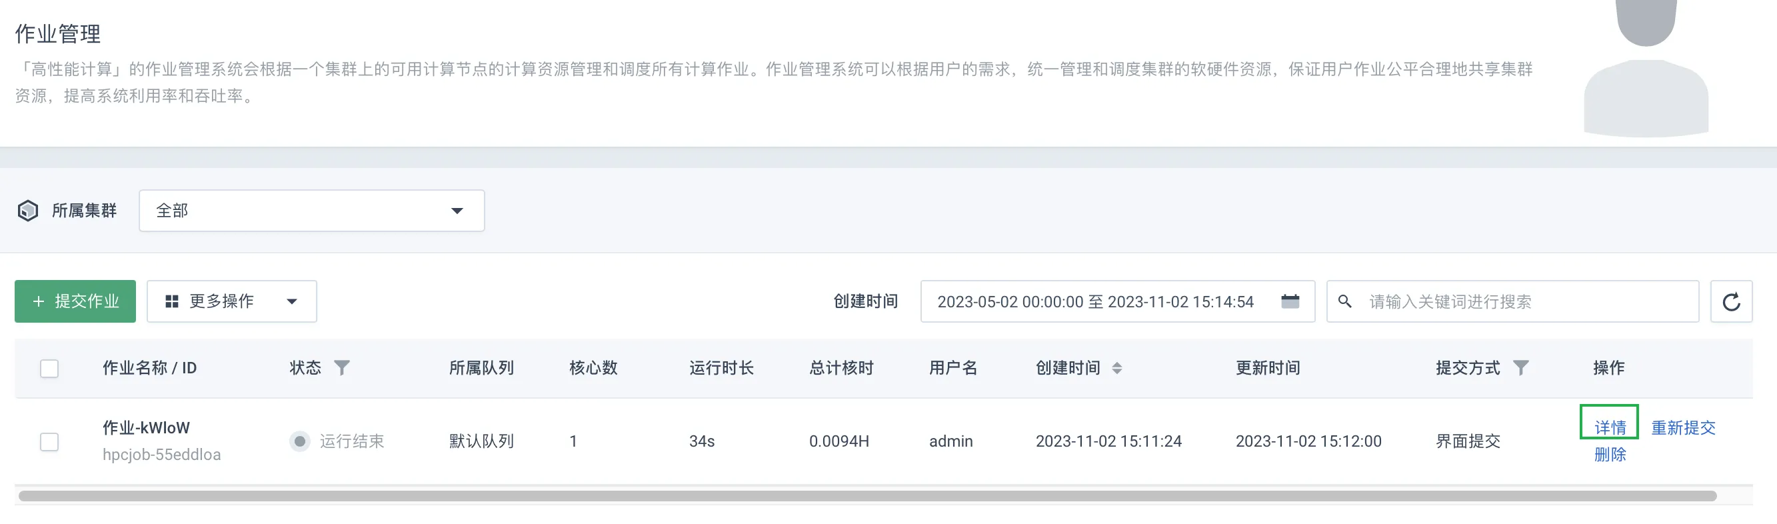
Task: Click the refresh icon button
Action: (x=1731, y=302)
